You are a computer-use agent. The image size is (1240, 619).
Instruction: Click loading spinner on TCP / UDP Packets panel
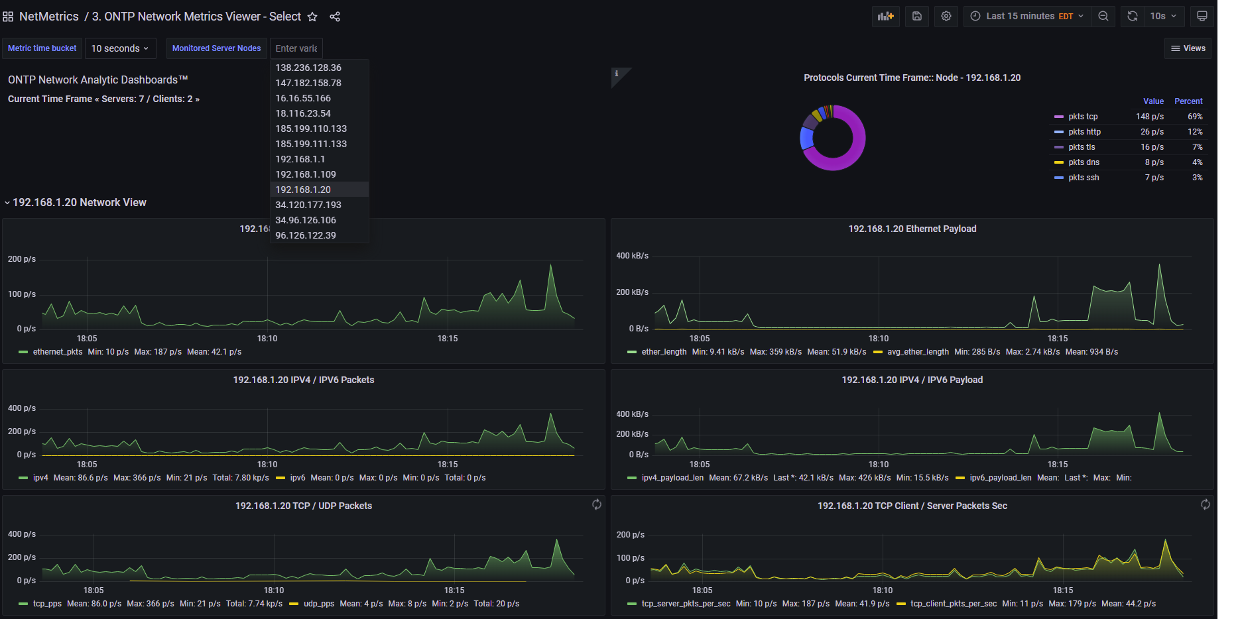[x=597, y=504]
